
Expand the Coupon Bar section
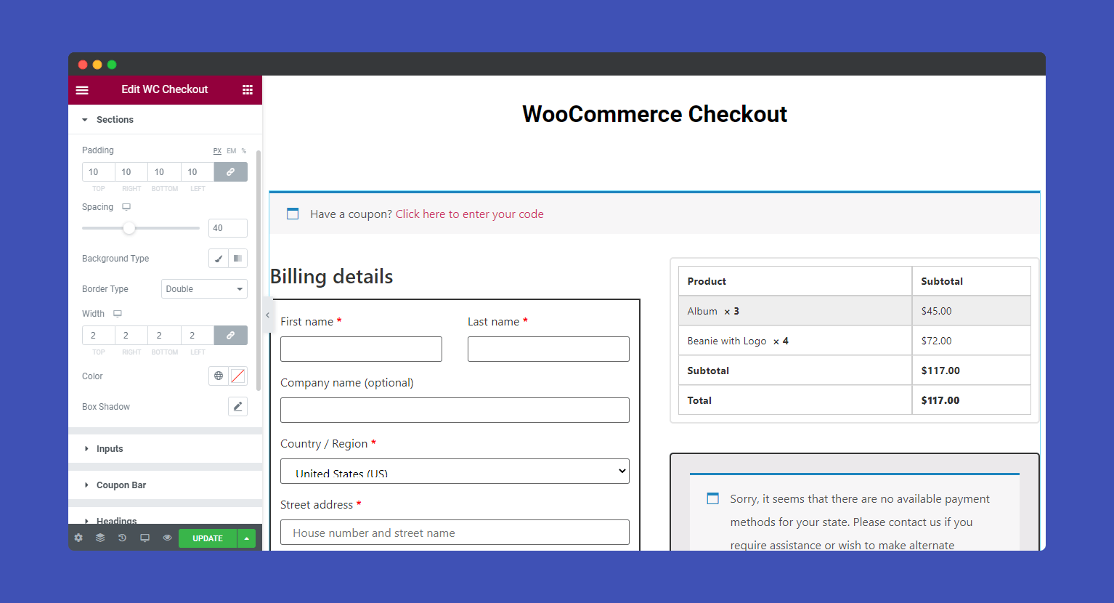(x=165, y=485)
